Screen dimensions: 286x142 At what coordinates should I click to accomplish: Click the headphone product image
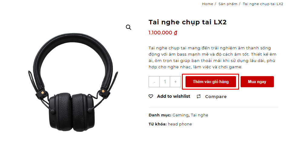click(73, 82)
